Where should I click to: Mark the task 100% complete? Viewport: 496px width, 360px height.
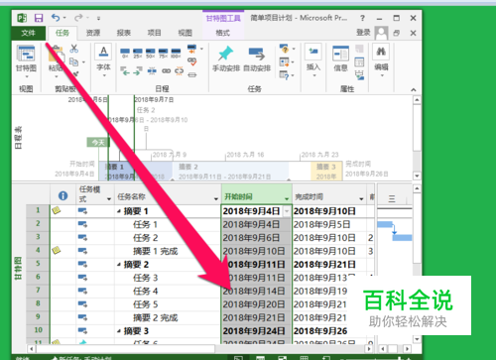(176, 53)
